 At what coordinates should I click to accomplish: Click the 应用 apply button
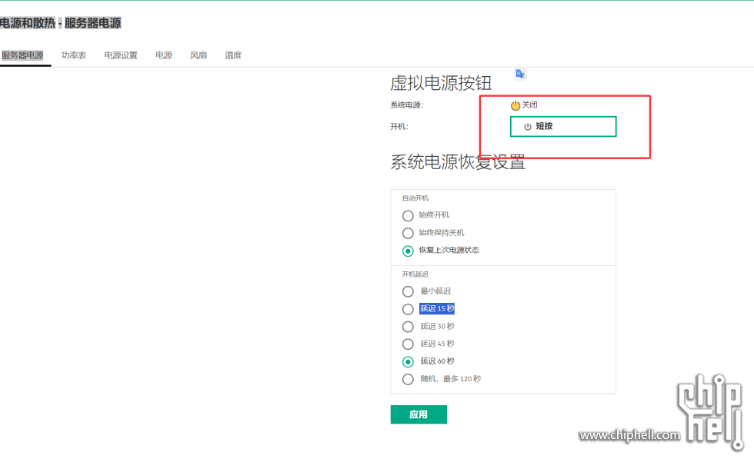tap(419, 414)
